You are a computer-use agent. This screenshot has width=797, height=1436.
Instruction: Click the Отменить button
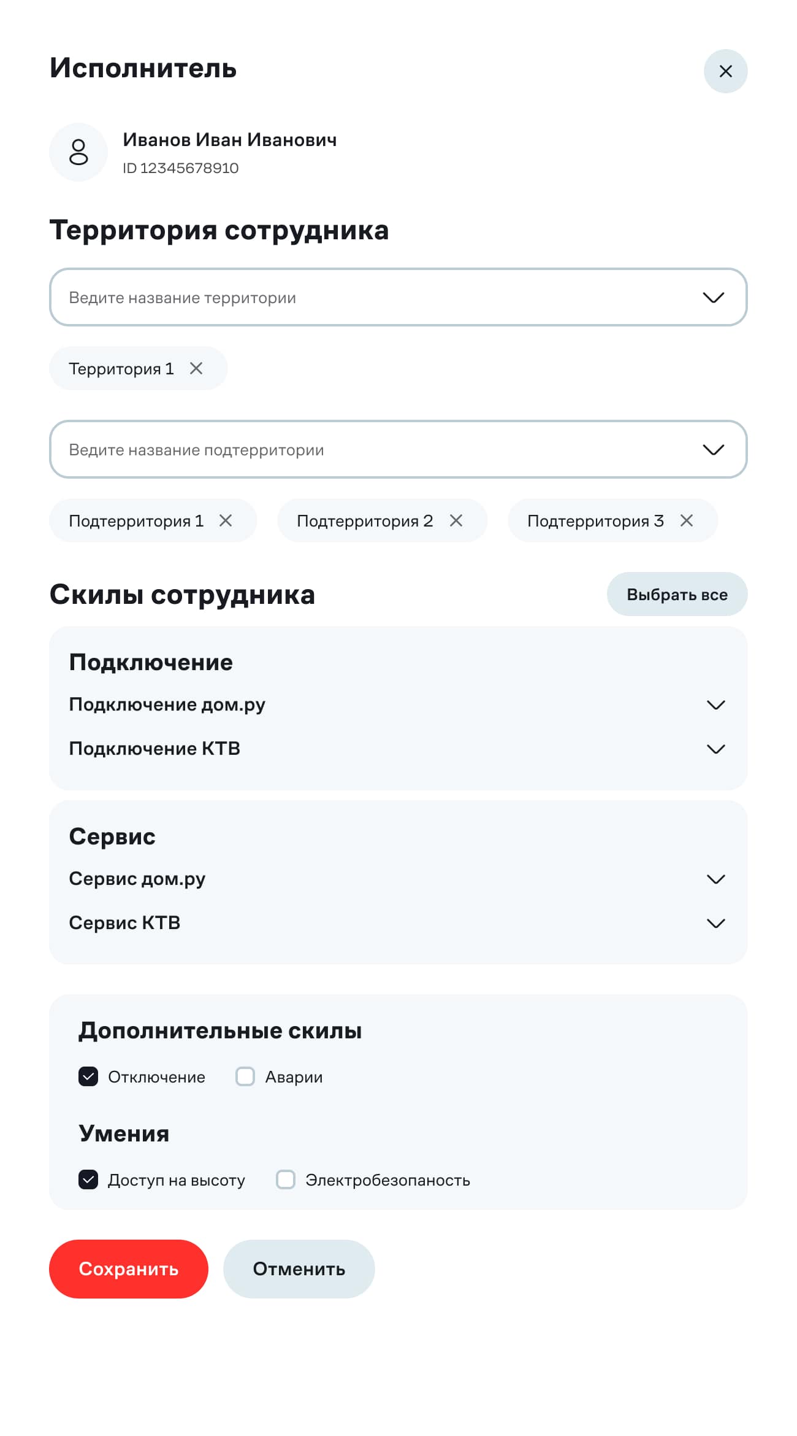tap(299, 1268)
